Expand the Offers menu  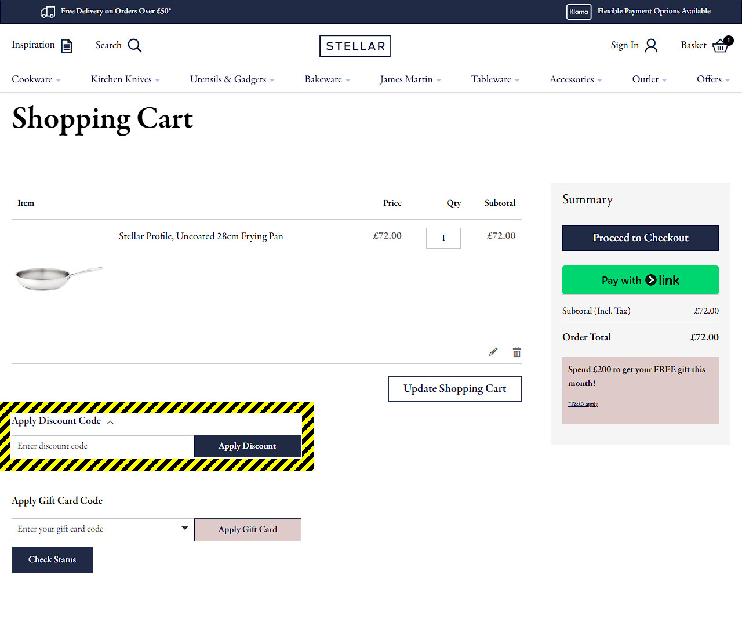[x=712, y=79]
